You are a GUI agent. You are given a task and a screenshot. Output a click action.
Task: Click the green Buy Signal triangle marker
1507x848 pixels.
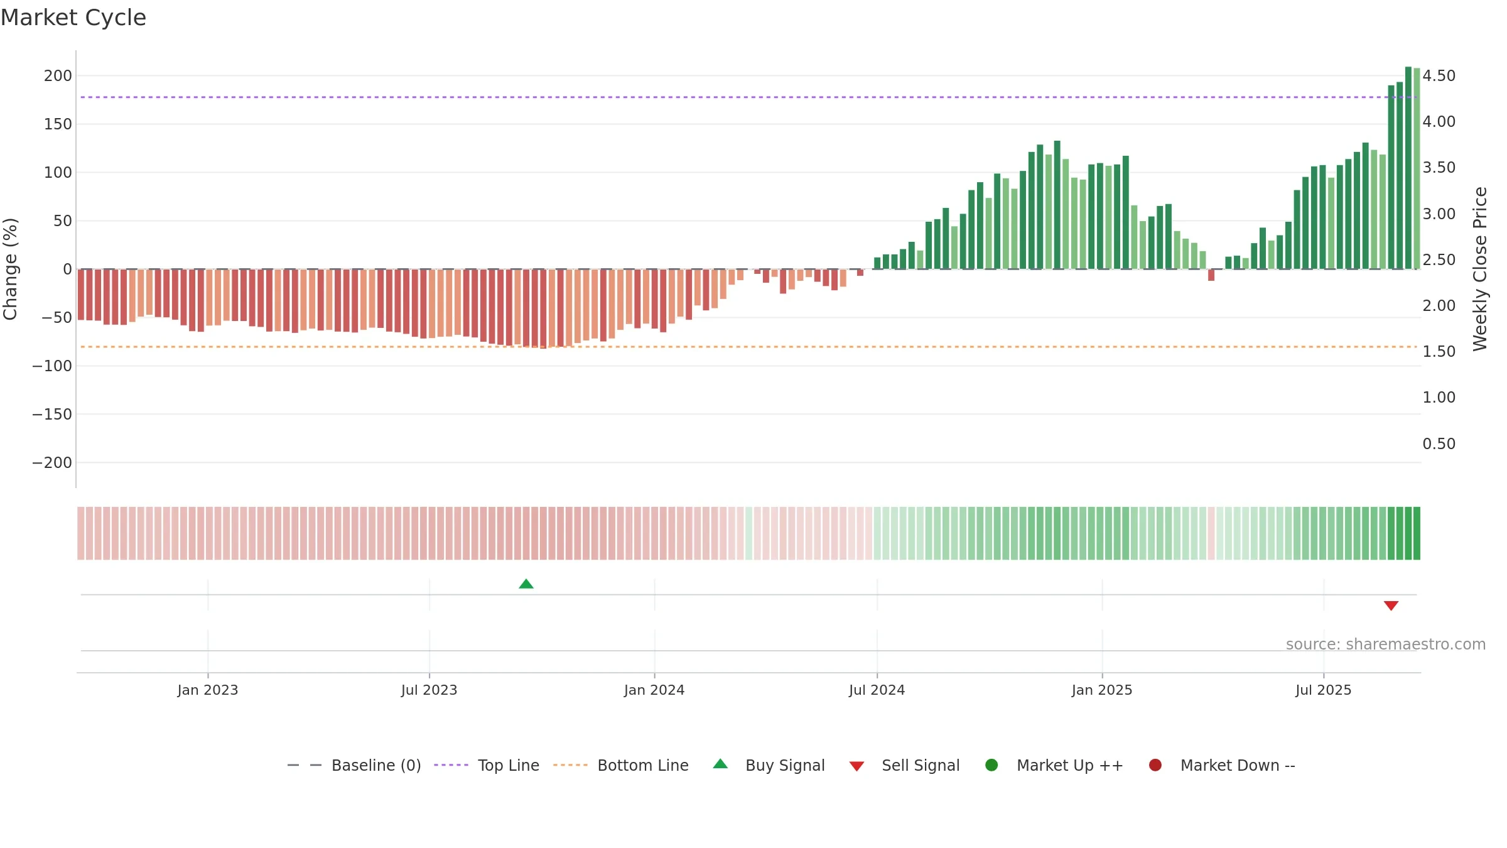(526, 584)
